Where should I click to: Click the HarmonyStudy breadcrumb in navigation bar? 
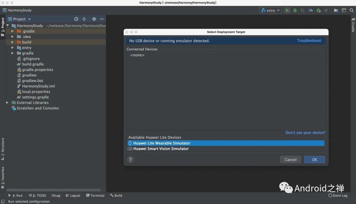pos(17,10)
